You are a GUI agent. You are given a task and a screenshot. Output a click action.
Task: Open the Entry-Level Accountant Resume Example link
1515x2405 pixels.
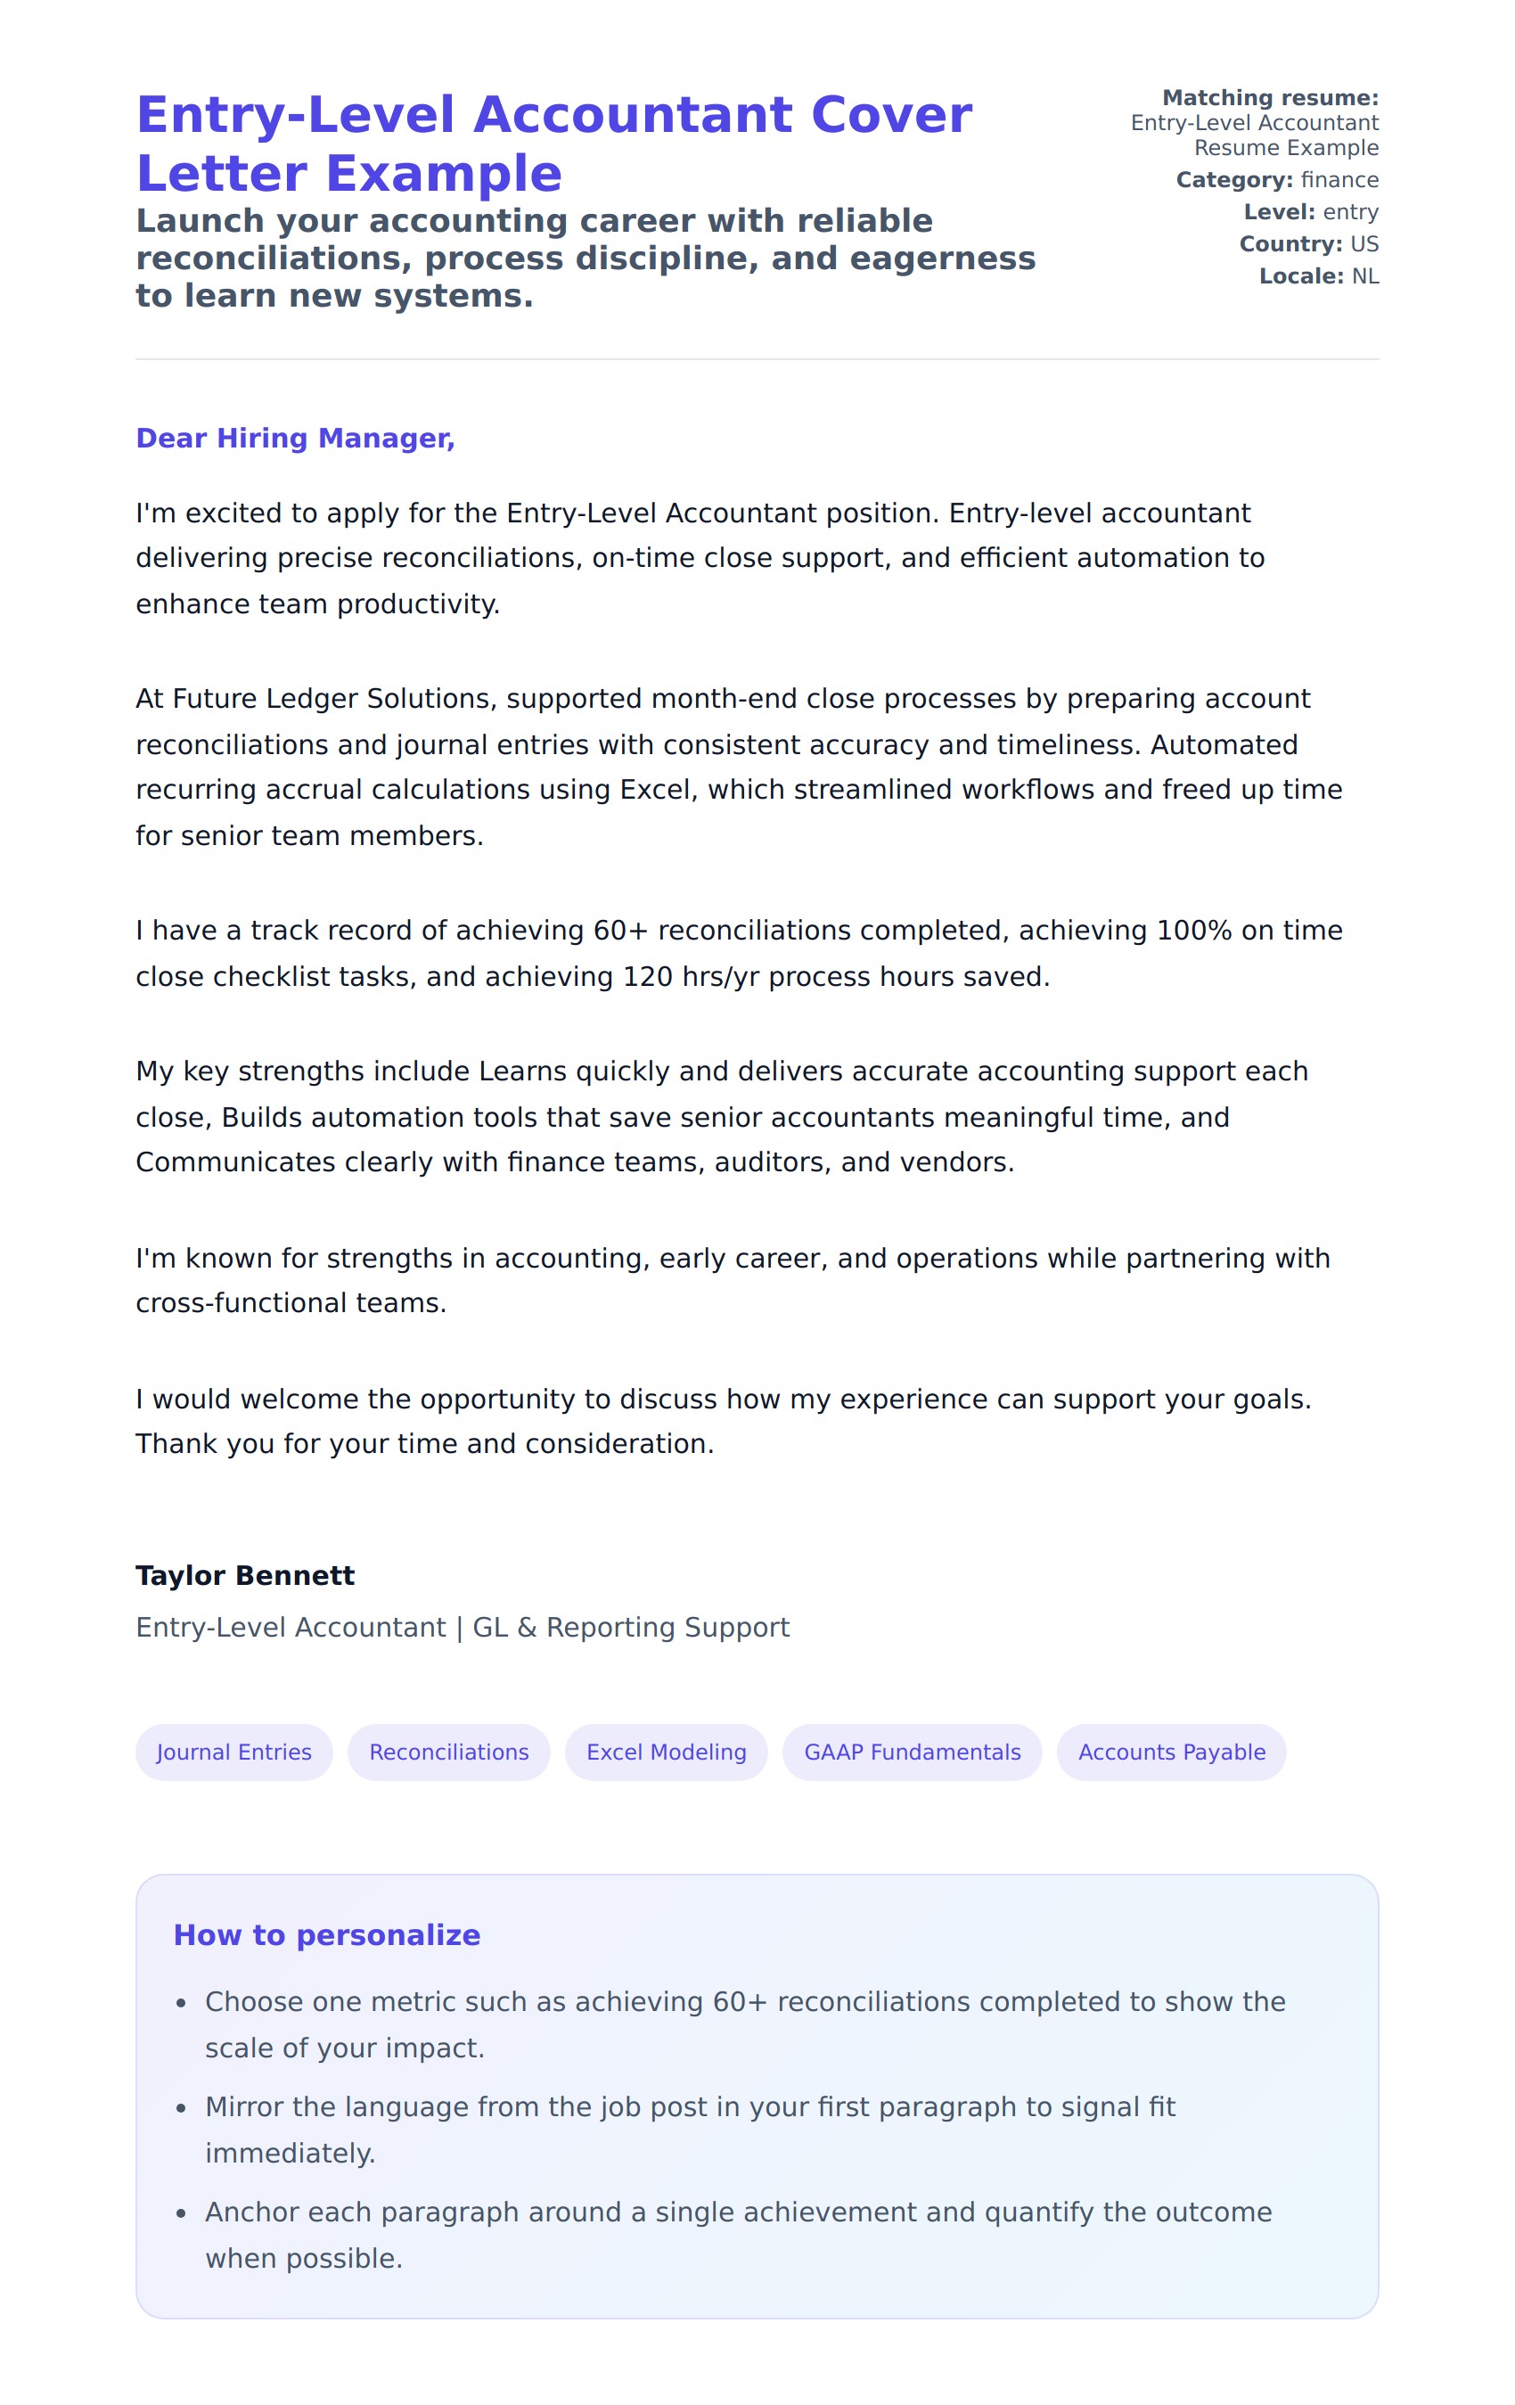[1253, 135]
